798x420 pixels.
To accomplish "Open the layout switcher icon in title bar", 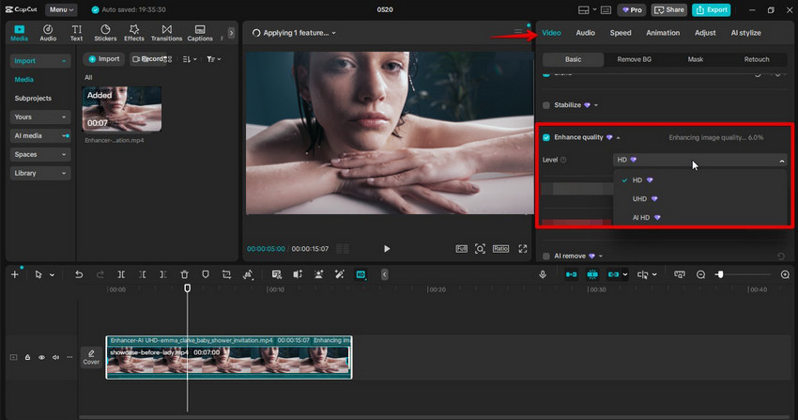I will pyautogui.click(x=584, y=9).
